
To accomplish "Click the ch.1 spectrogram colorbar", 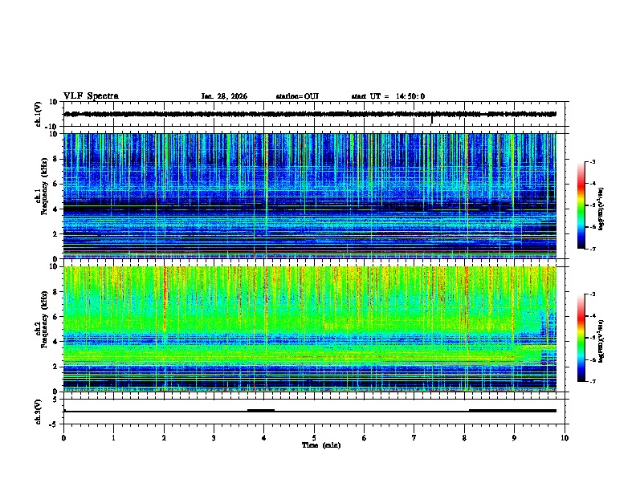I will (x=581, y=205).
